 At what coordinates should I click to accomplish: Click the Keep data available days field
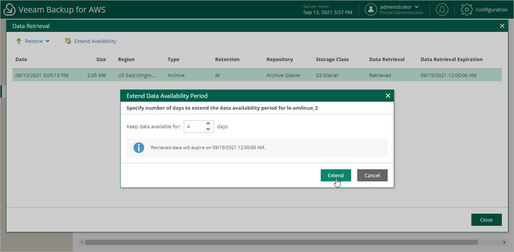tap(199, 126)
